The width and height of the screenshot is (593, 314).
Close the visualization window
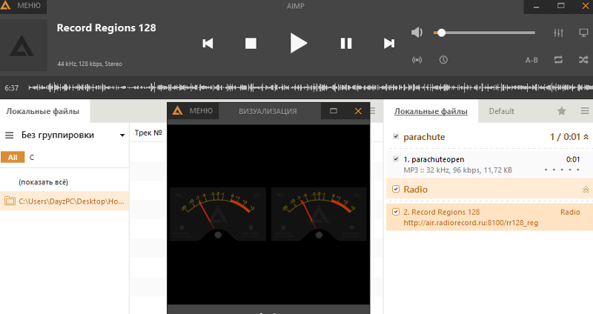point(358,111)
